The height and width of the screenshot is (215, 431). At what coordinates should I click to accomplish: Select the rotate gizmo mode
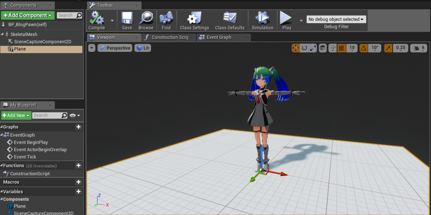tap(304, 48)
